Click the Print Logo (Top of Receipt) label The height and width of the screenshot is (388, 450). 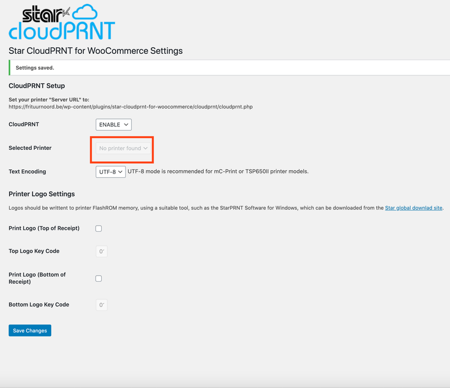[x=44, y=228]
